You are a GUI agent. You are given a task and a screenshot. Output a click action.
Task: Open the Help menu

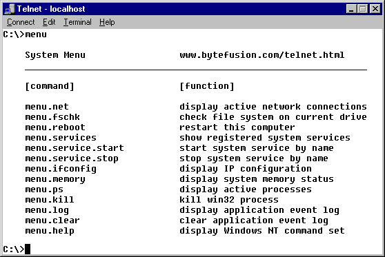(107, 22)
